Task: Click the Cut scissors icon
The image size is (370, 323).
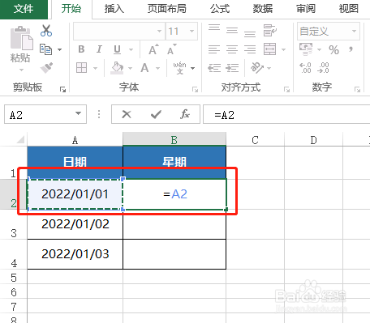Action: pos(46,31)
